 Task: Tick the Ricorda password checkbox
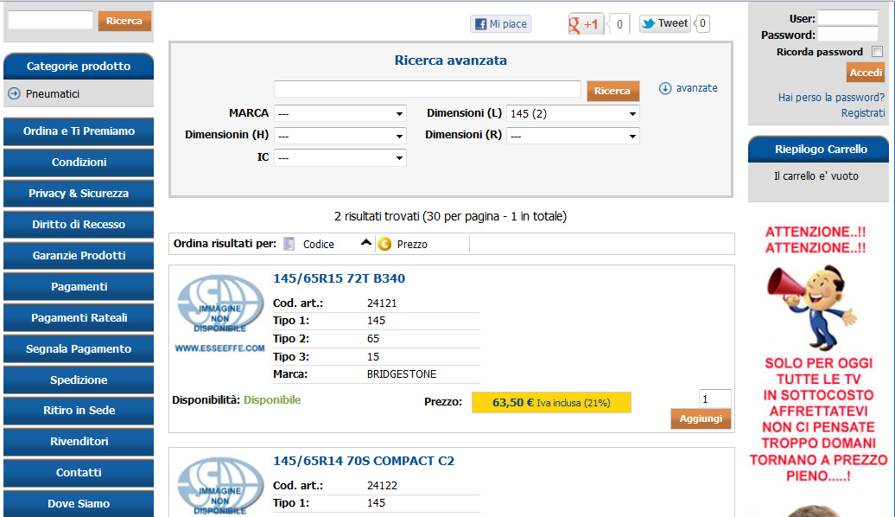[x=878, y=52]
